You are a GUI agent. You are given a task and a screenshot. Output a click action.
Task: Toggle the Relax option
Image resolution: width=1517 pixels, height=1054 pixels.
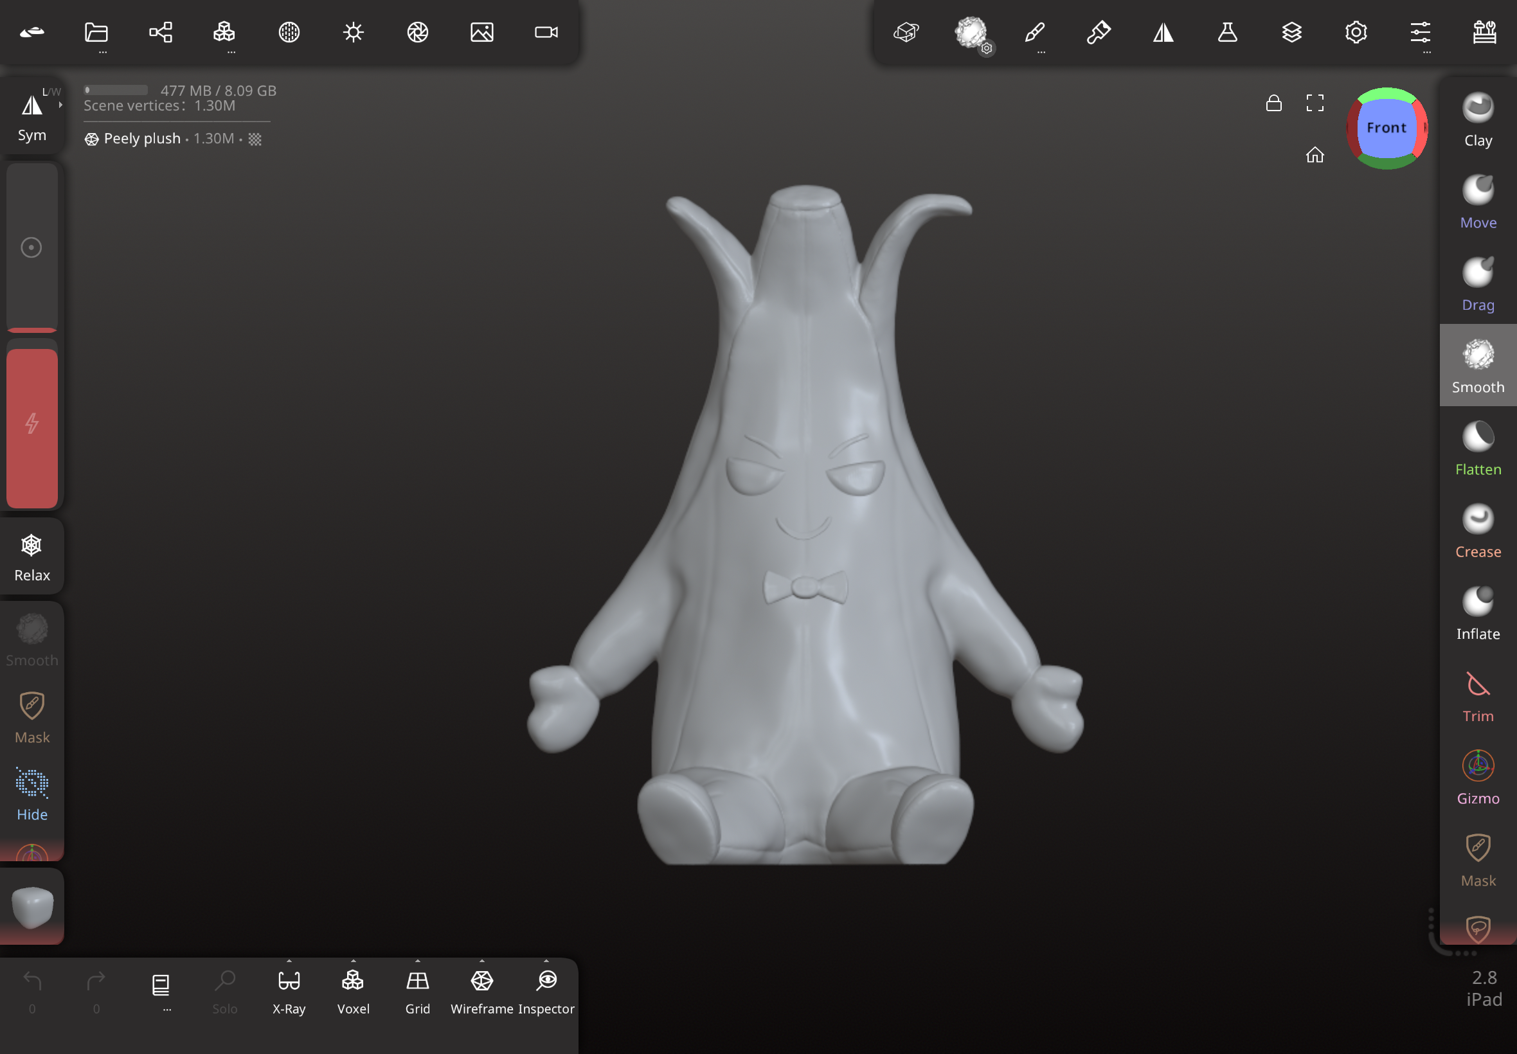[x=31, y=556]
